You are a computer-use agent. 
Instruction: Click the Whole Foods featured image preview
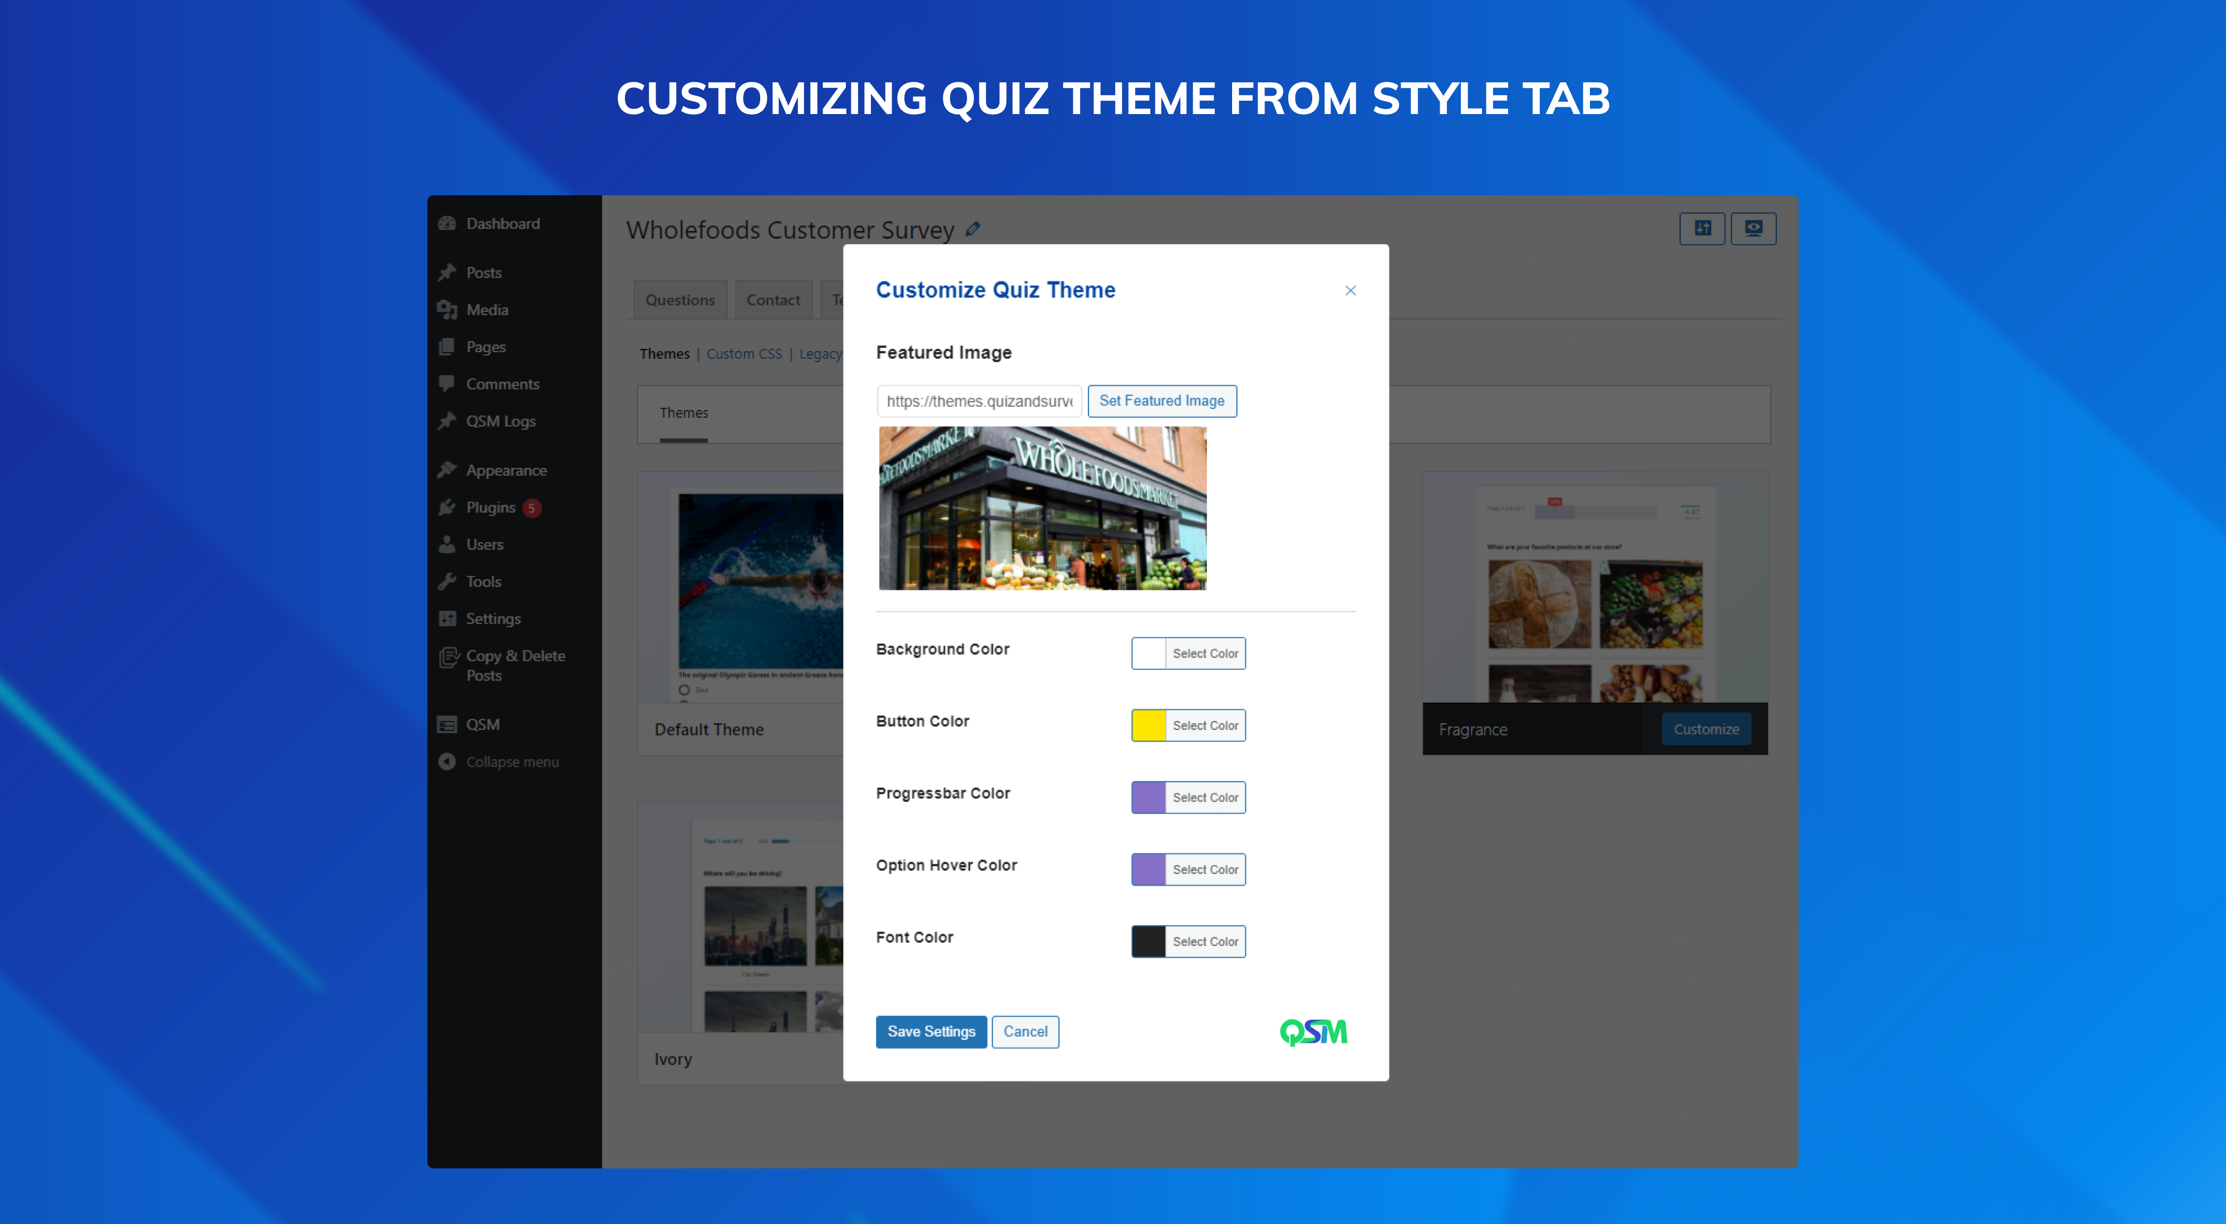click(1042, 508)
